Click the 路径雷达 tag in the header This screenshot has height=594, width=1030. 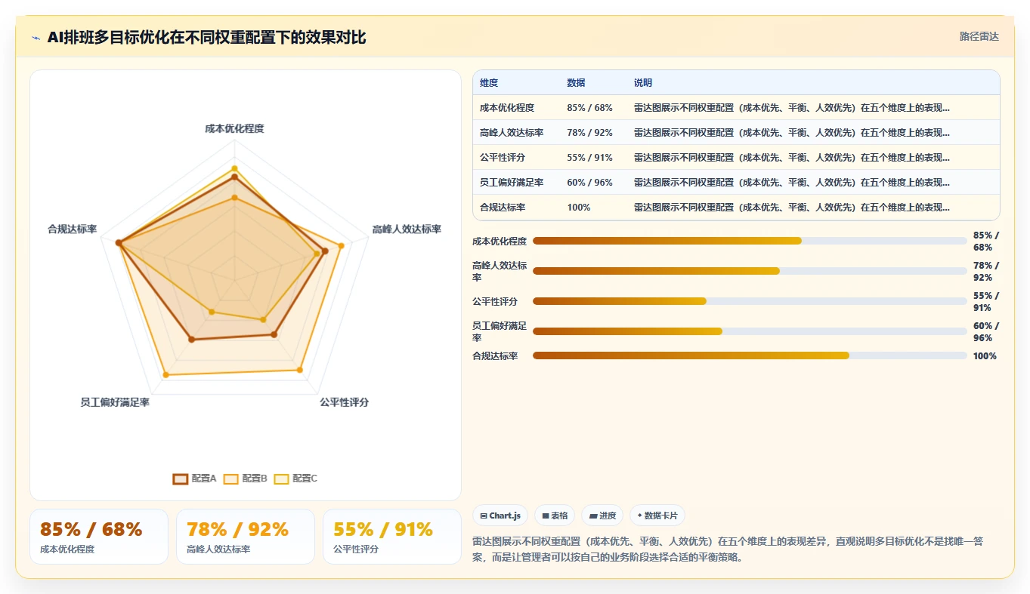[x=979, y=36]
